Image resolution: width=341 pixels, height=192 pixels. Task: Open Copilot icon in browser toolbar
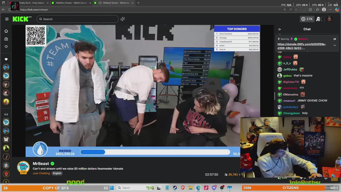[337, 10]
